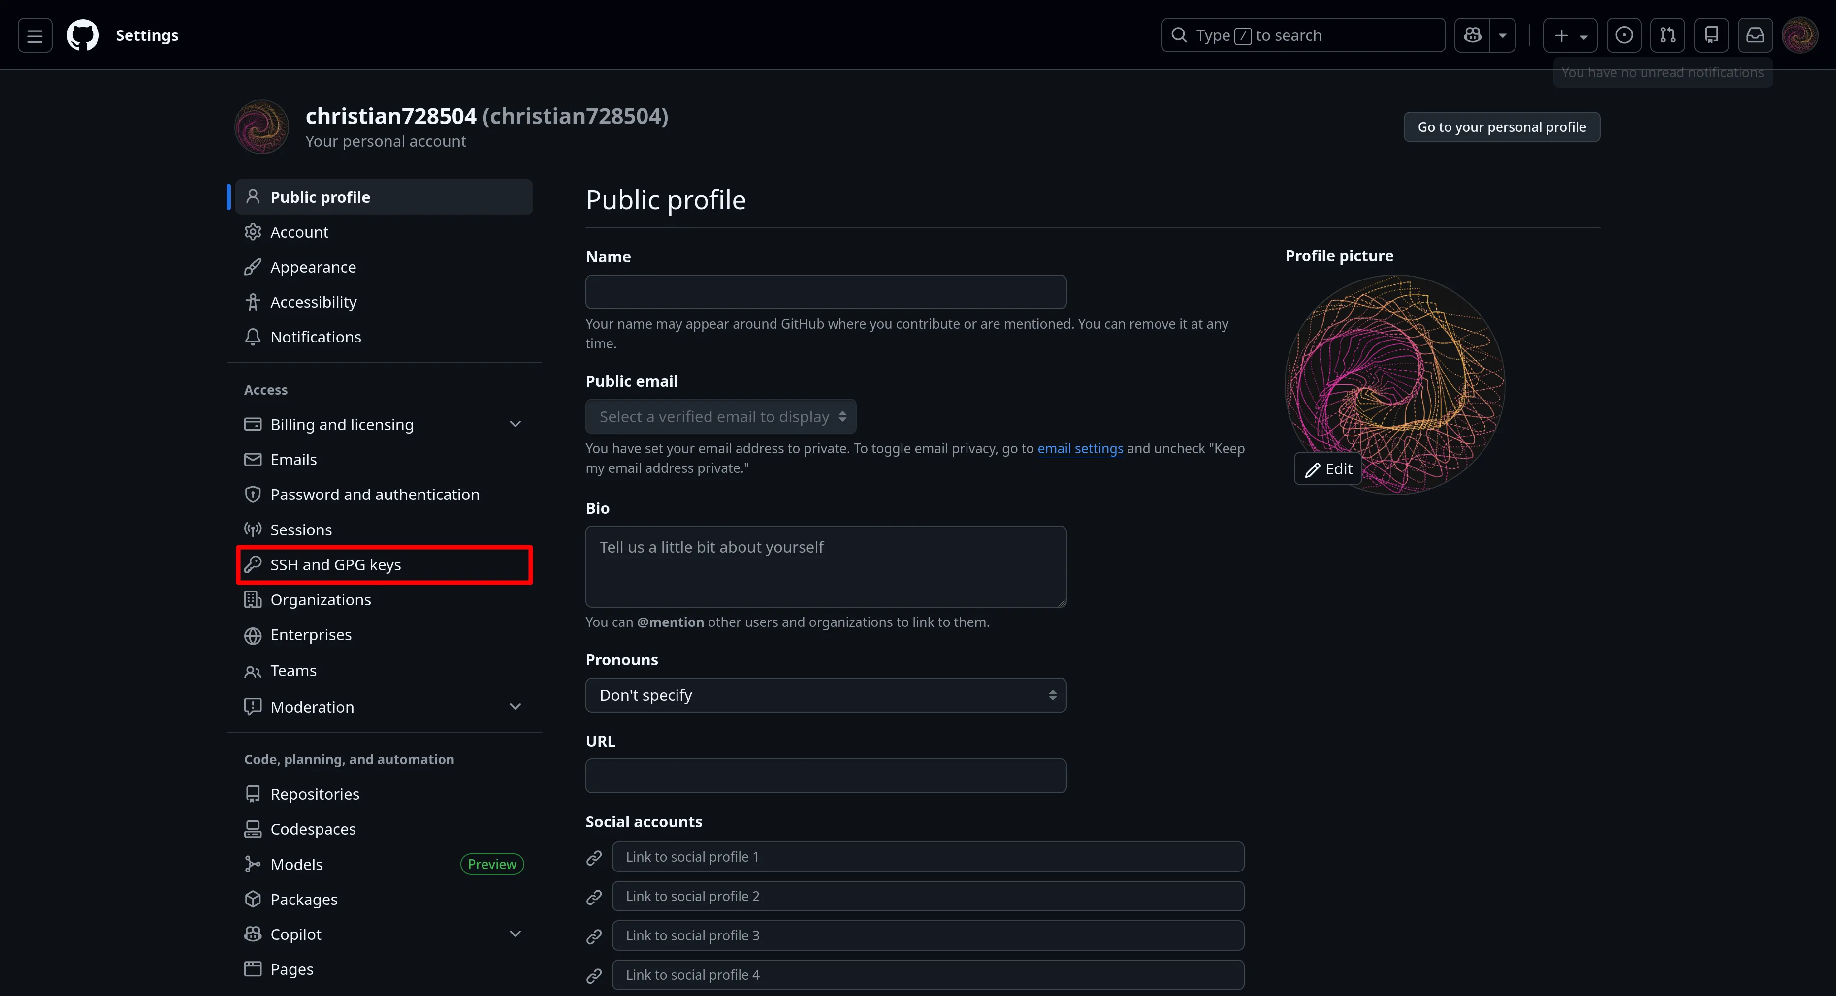Viewport: 1837px width, 996px height.
Task: Open the notifications inbox icon
Action: [1755, 35]
